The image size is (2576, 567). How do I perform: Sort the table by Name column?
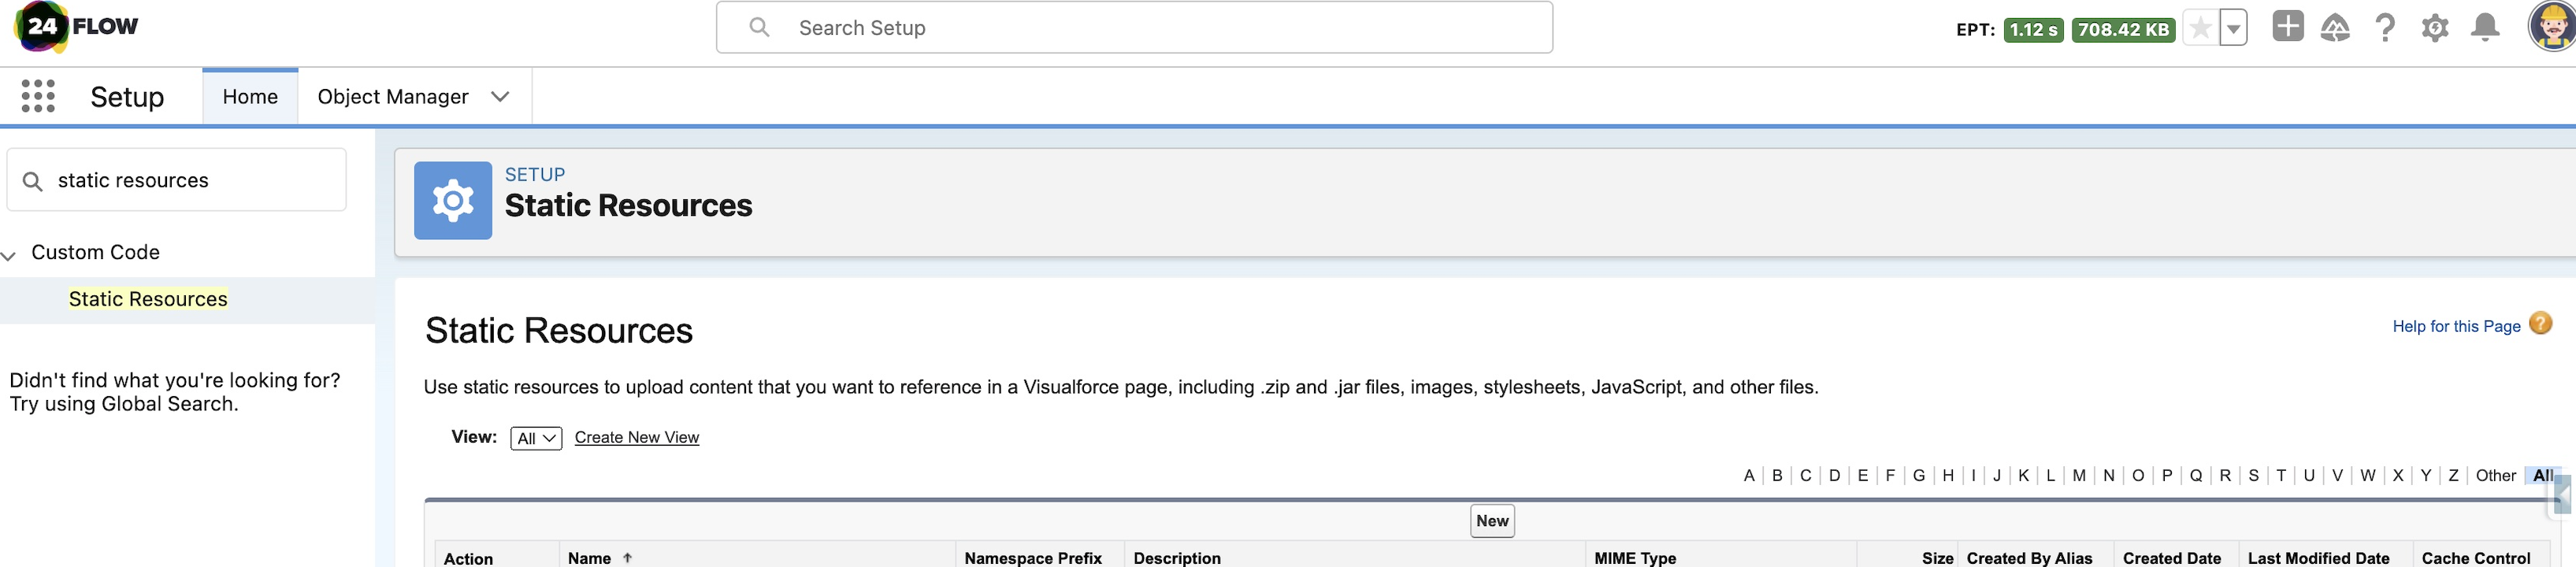[590, 558]
